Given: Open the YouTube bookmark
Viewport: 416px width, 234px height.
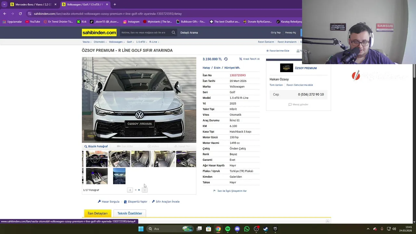Looking at the screenshot, I should click(x=32, y=22).
